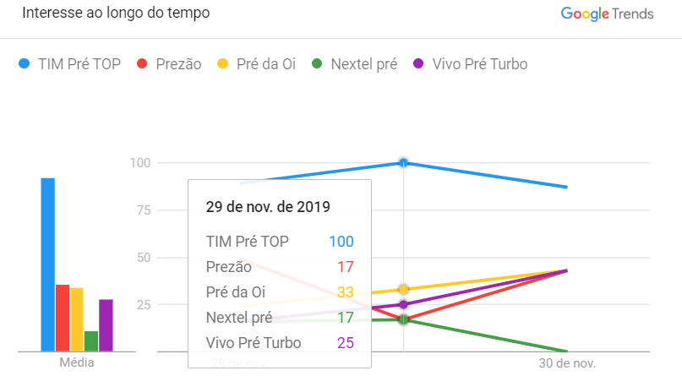Click the small green average bar
682x376 pixels.
[x=91, y=341]
